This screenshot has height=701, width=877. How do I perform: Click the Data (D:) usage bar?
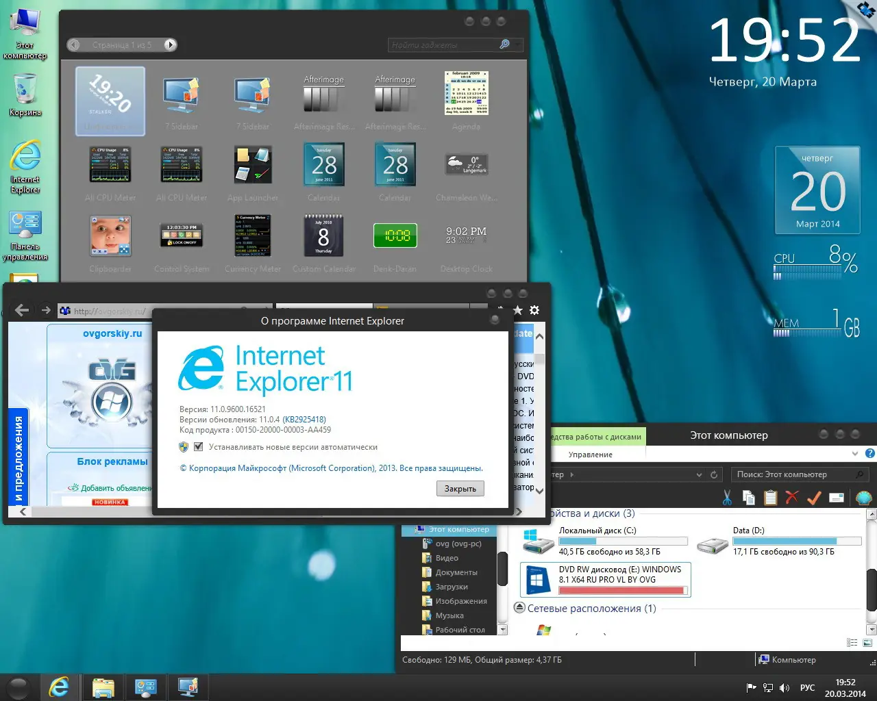pos(798,541)
